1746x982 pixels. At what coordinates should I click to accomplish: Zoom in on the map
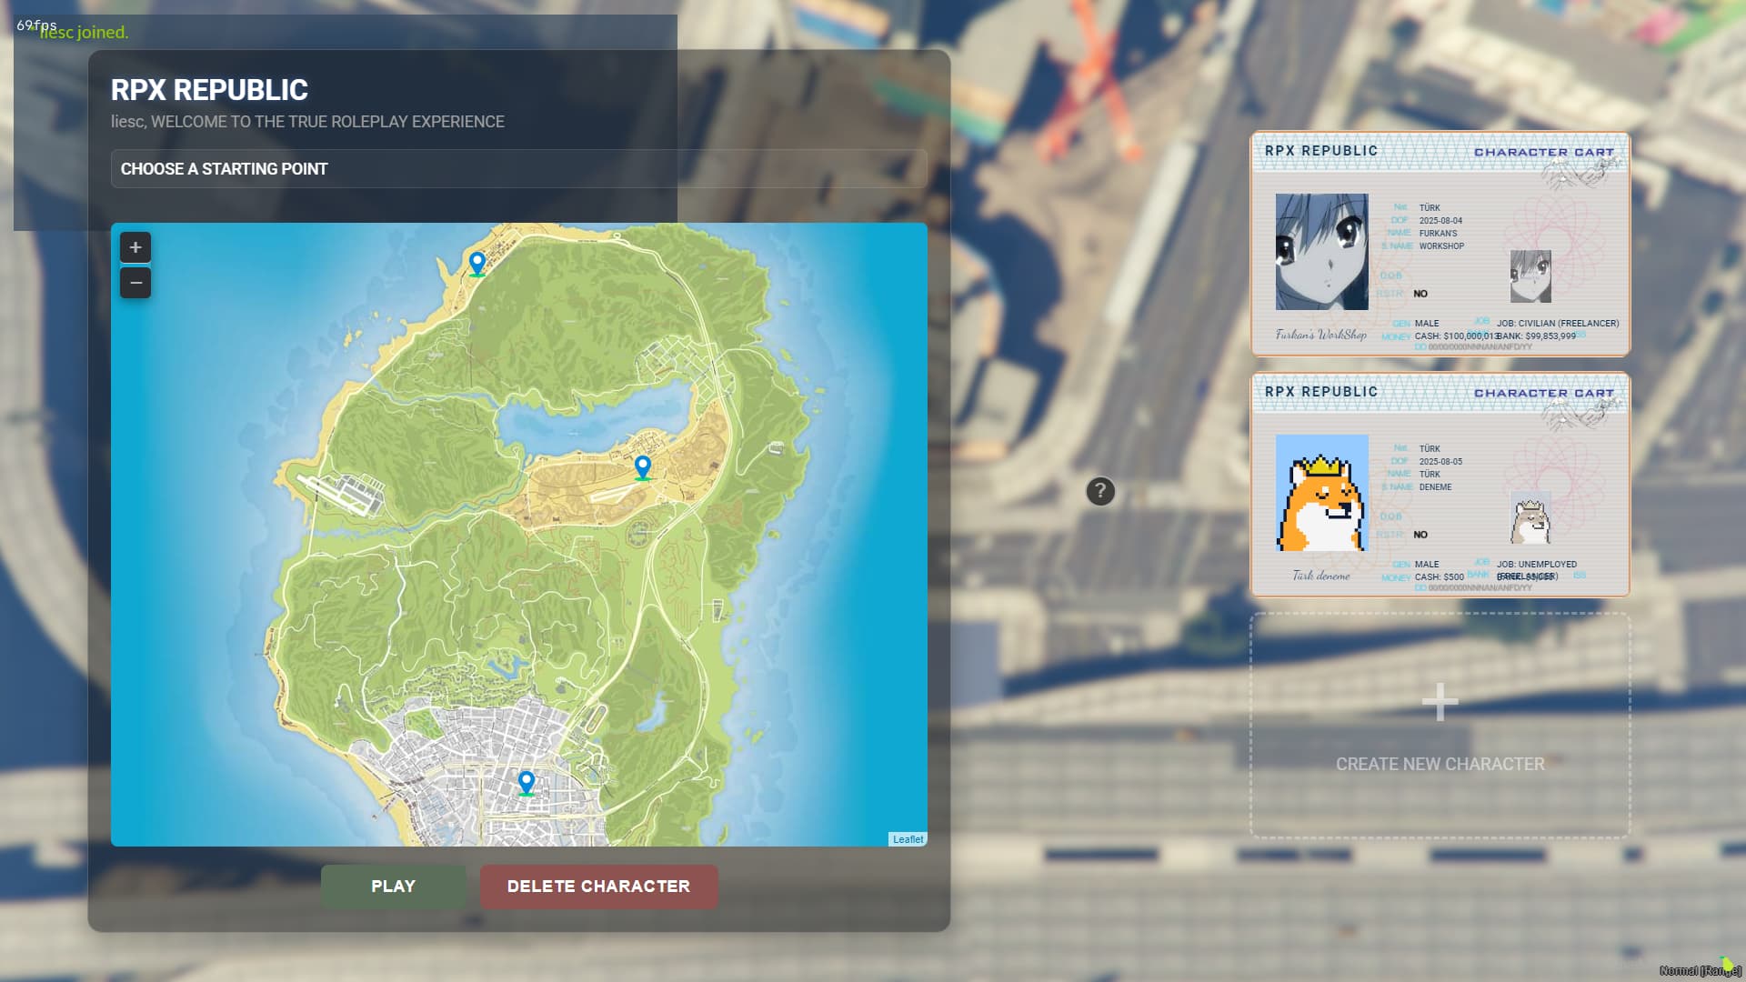click(135, 247)
